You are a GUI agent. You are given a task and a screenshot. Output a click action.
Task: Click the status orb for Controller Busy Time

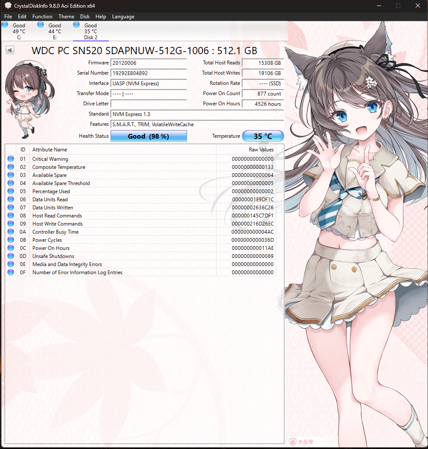tap(11, 232)
